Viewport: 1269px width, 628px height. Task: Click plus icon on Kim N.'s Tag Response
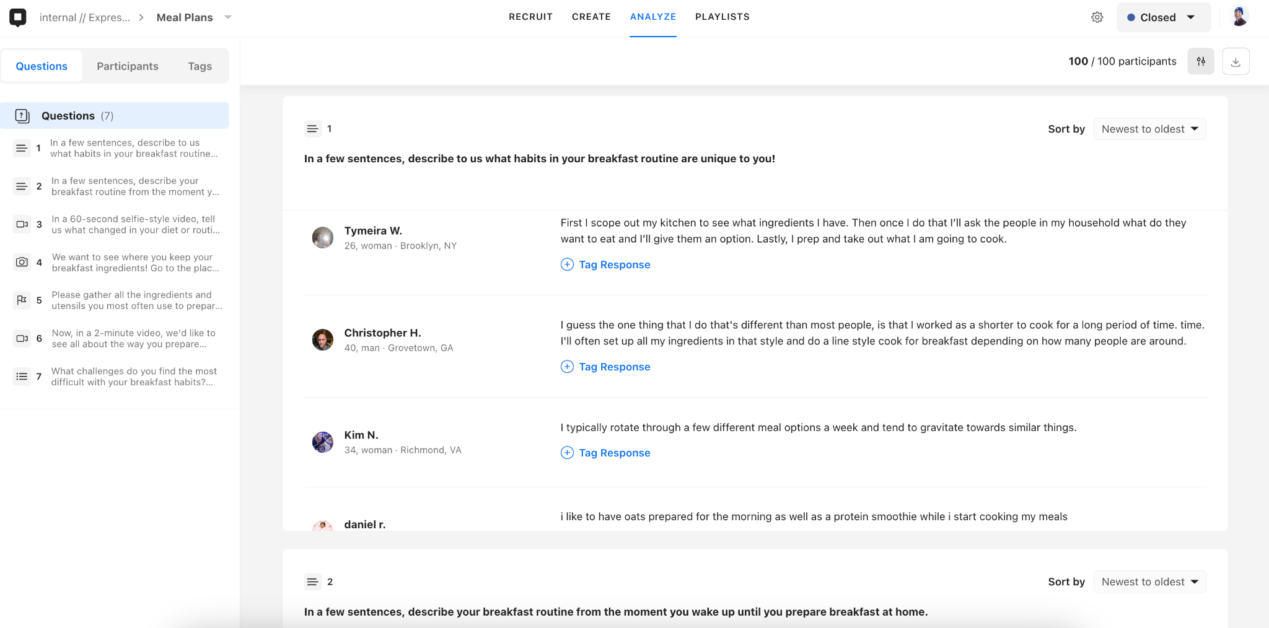coord(567,453)
